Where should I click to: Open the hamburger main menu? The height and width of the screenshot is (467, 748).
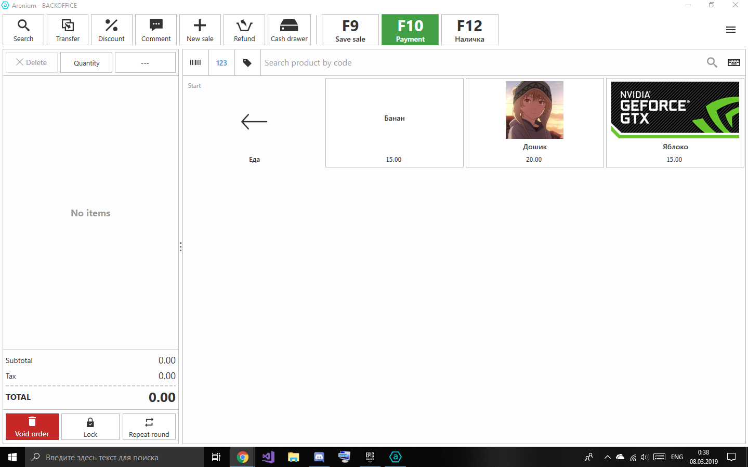pos(730,30)
